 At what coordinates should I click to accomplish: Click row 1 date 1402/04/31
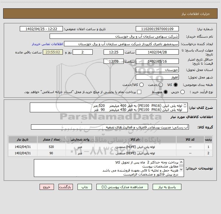[x=23, y=147]
